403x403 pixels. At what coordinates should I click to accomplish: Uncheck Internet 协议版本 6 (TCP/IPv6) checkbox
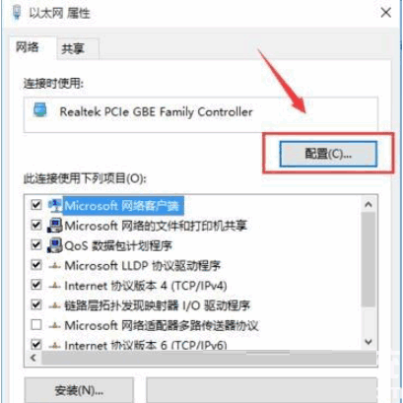[36, 344]
